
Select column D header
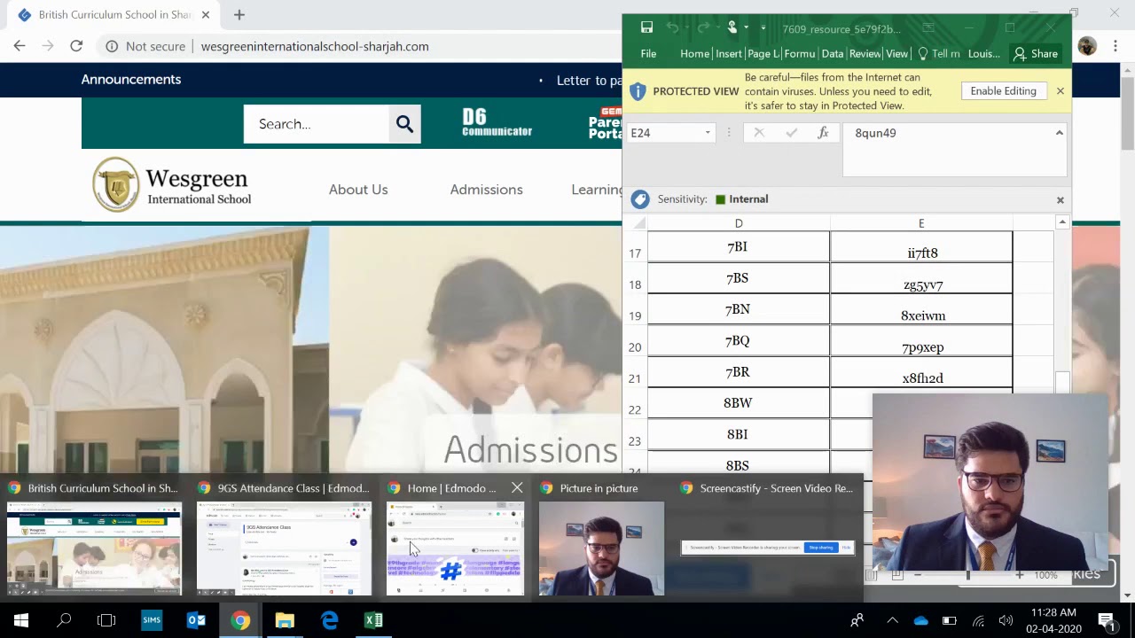click(x=739, y=223)
